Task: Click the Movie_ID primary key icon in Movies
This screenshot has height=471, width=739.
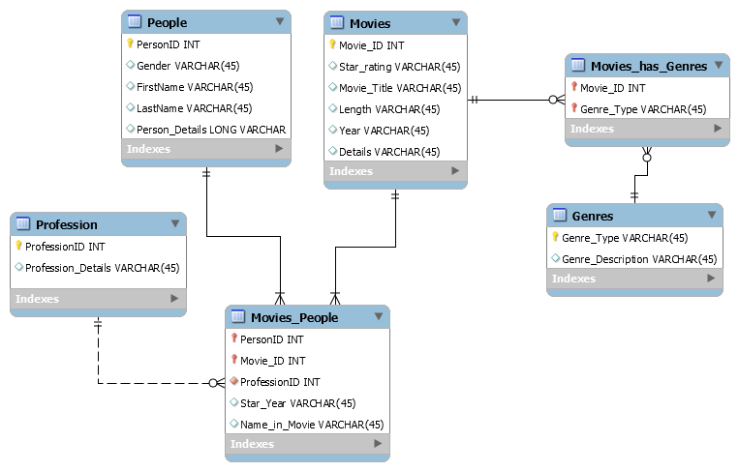Action: 333,44
